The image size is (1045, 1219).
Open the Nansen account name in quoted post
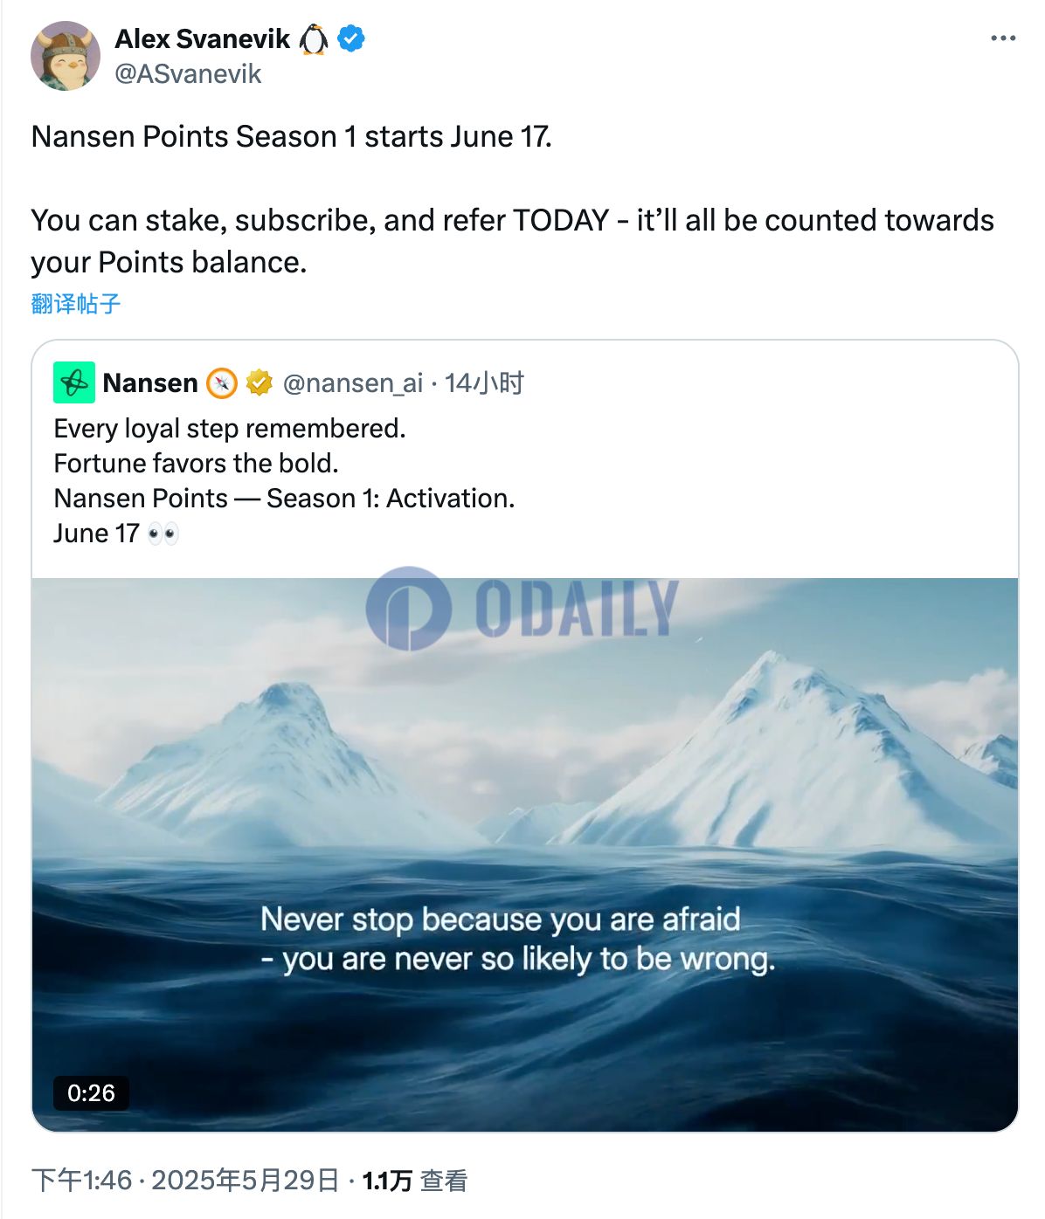(x=150, y=382)
